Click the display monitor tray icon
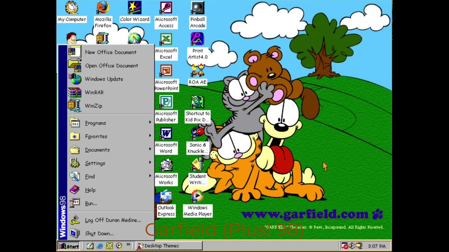This screenshot has width=449, height=252. click(358, 246)
